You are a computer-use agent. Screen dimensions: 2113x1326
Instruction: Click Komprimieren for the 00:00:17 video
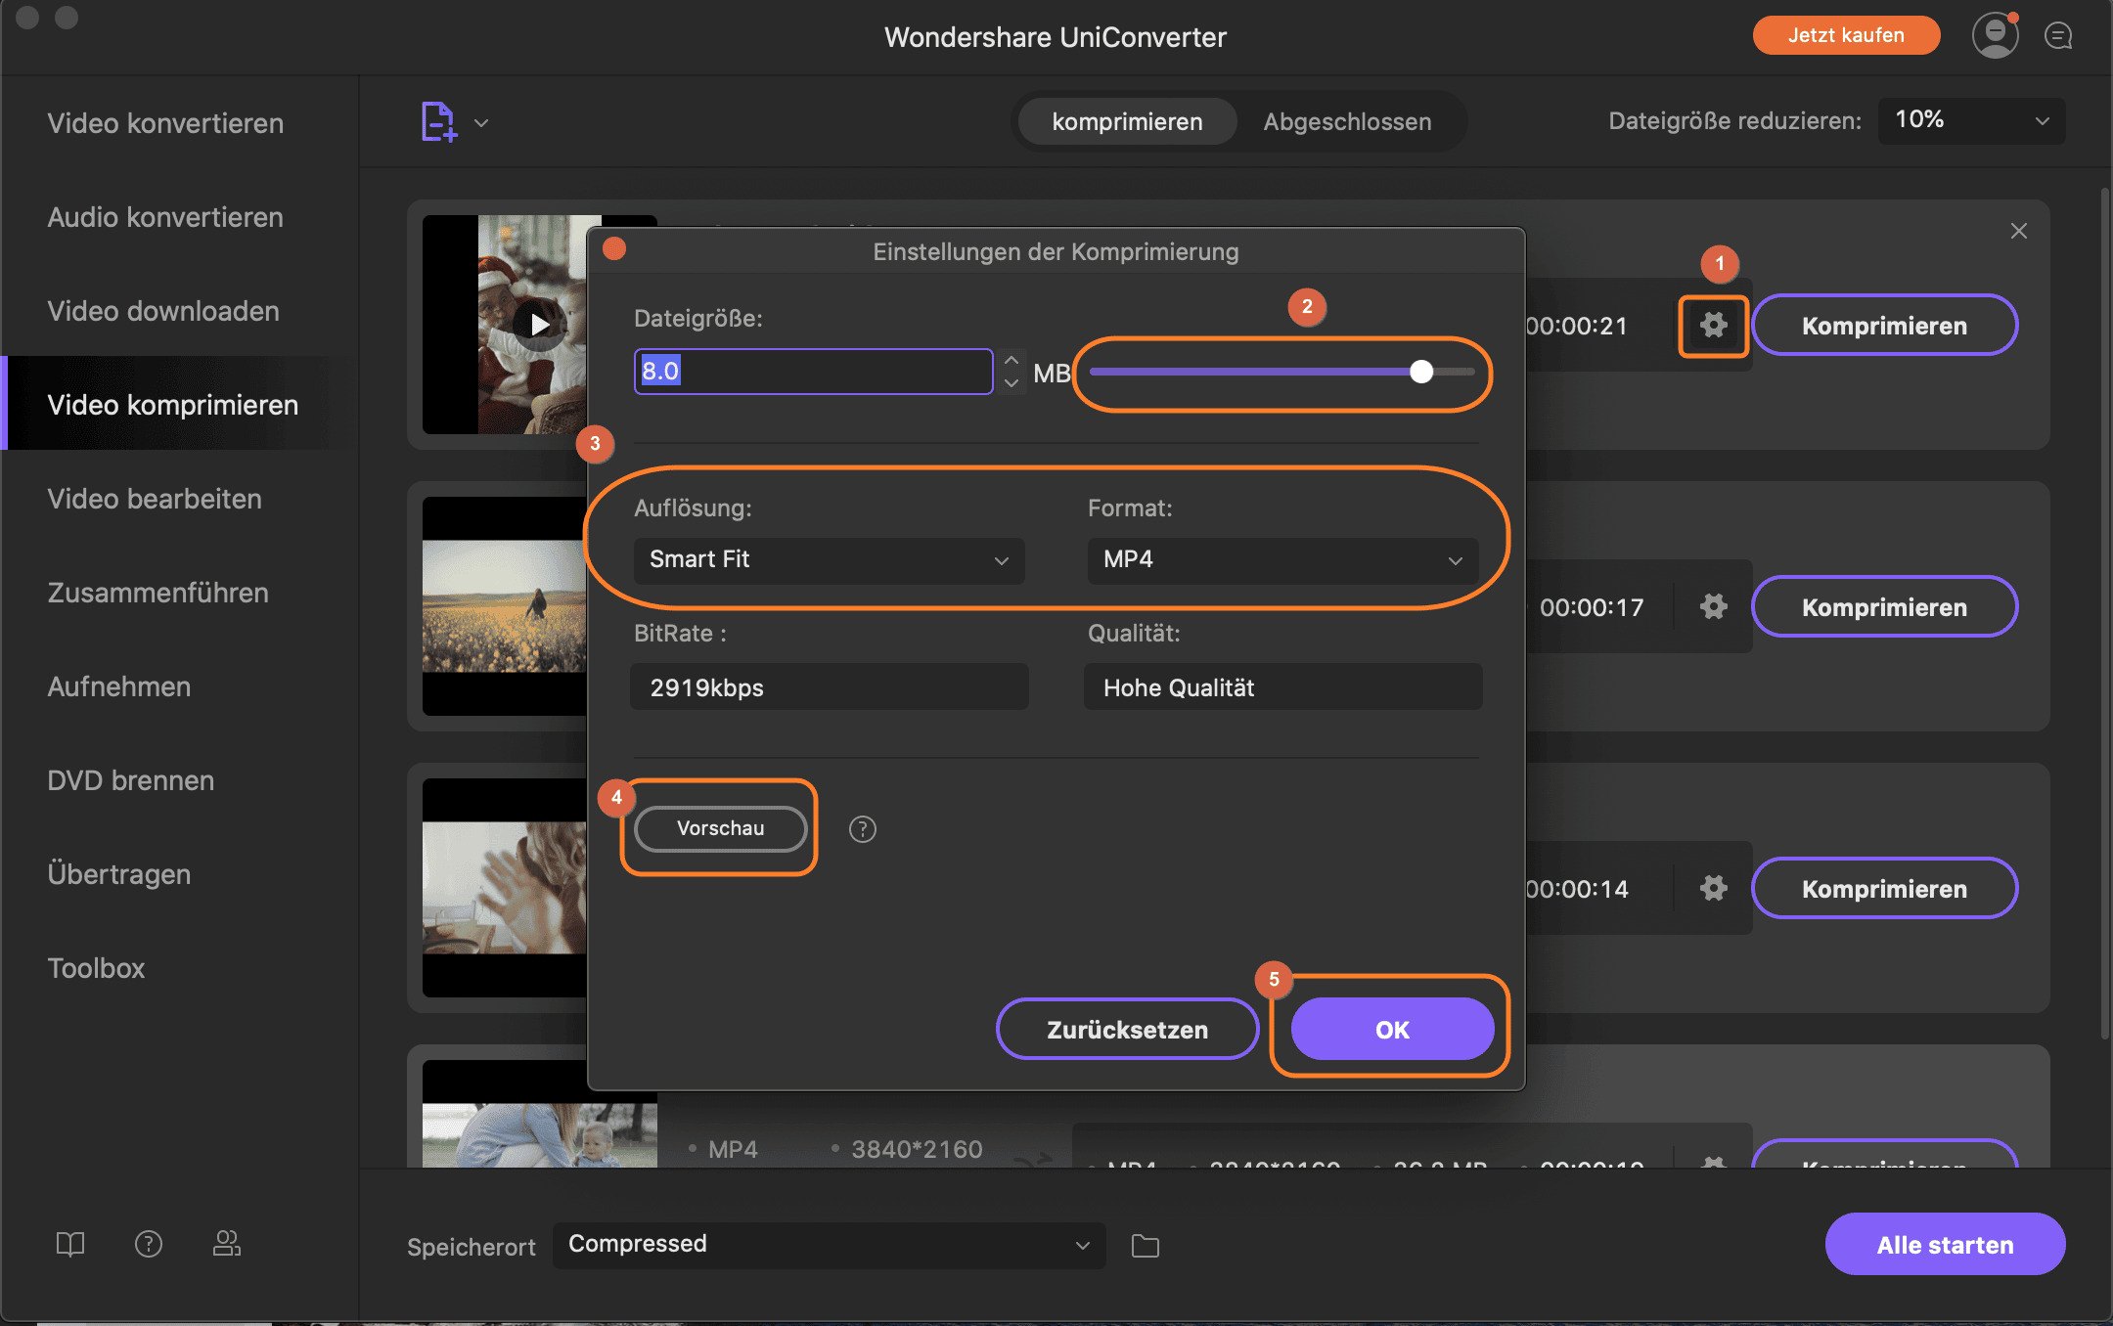point(1884,606)
